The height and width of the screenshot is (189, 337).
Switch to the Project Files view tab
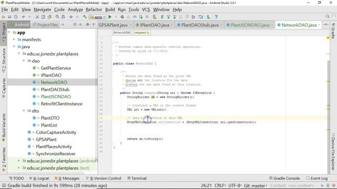45,25
